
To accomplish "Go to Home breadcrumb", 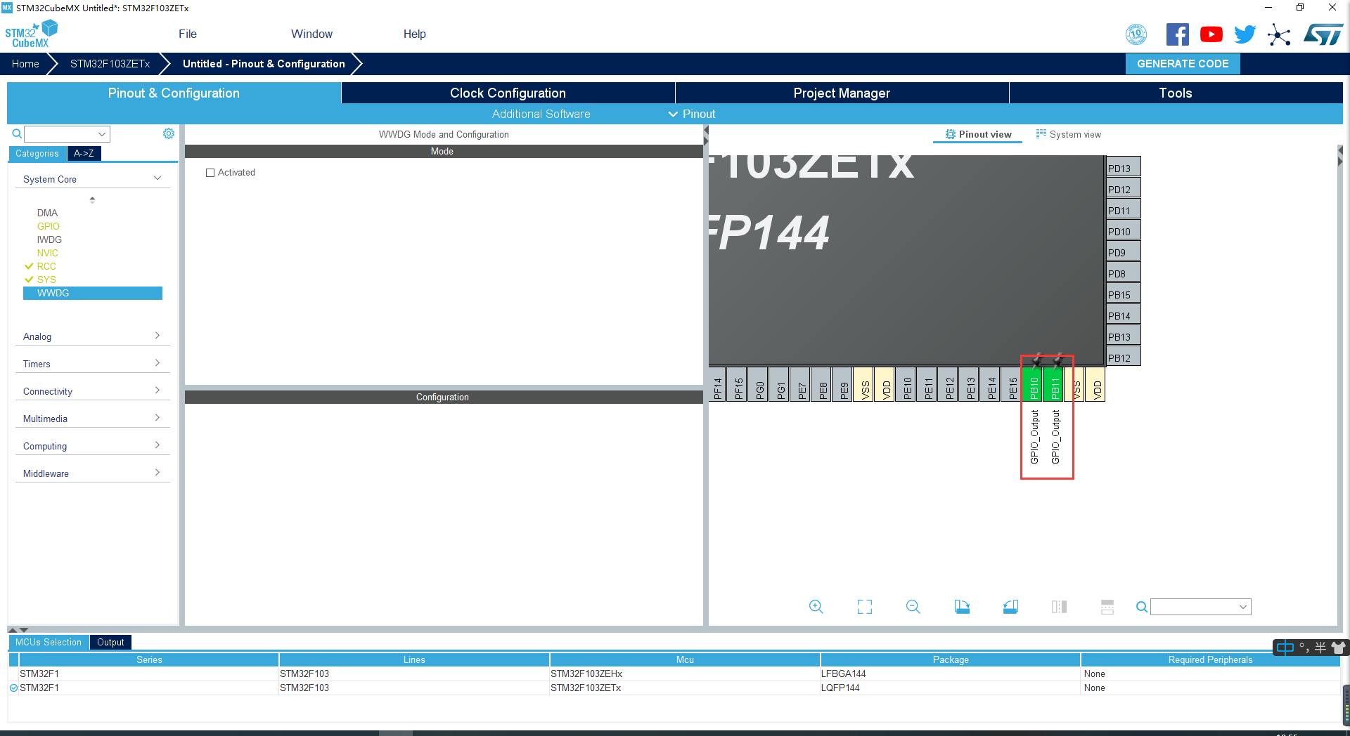I will pyautogui.click(x=25, y=64).
